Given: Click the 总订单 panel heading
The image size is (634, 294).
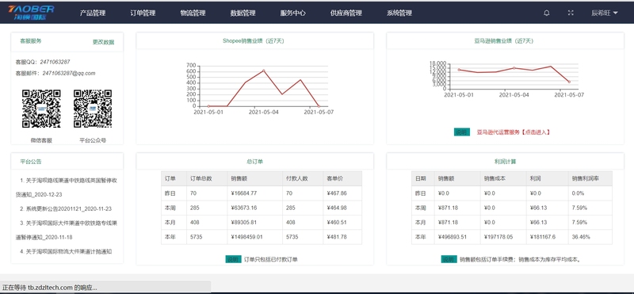Looking at the screenshot, I should pos(254,162).
